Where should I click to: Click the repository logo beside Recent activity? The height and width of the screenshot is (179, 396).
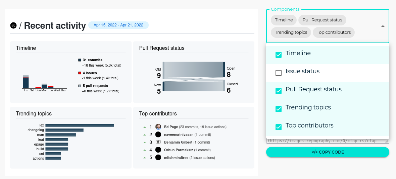[13, 25]
